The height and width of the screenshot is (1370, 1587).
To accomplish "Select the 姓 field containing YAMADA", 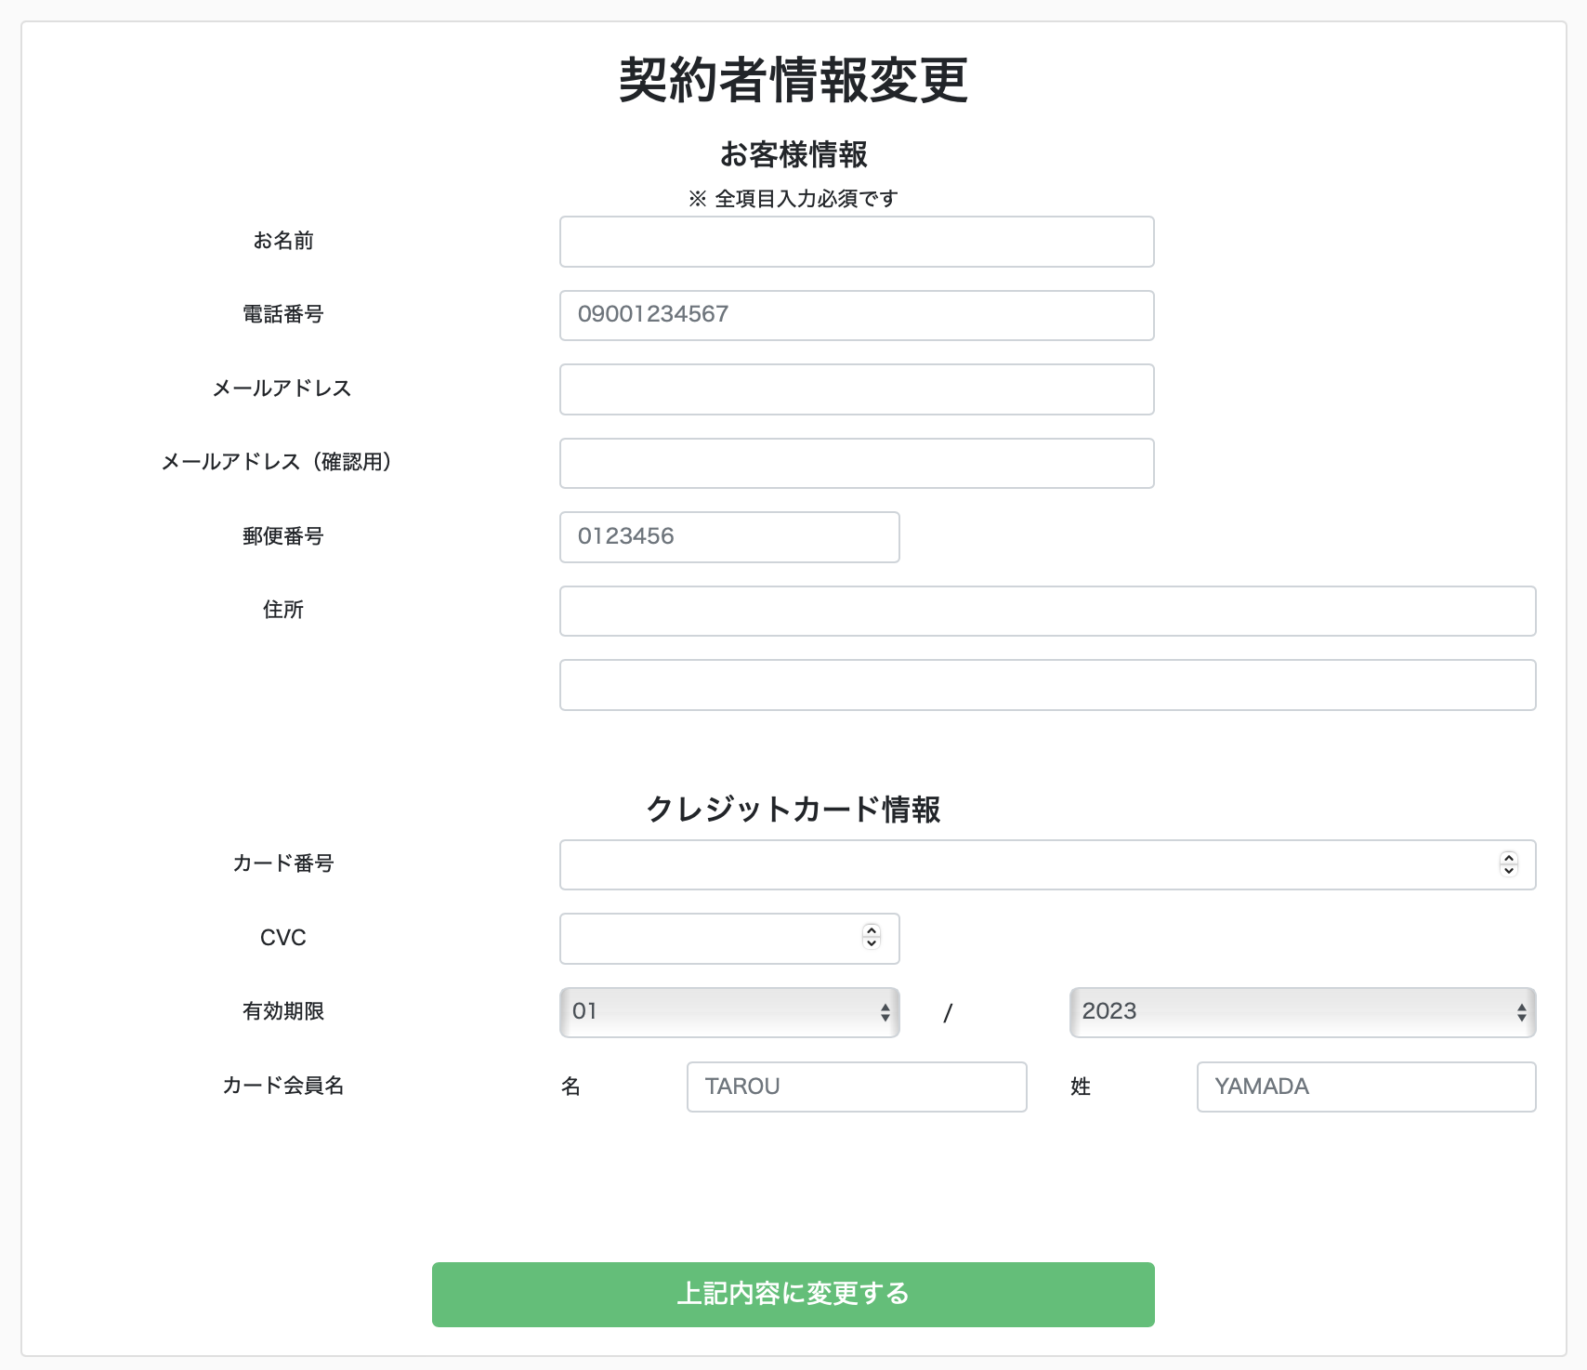I will [1364, 1087].
